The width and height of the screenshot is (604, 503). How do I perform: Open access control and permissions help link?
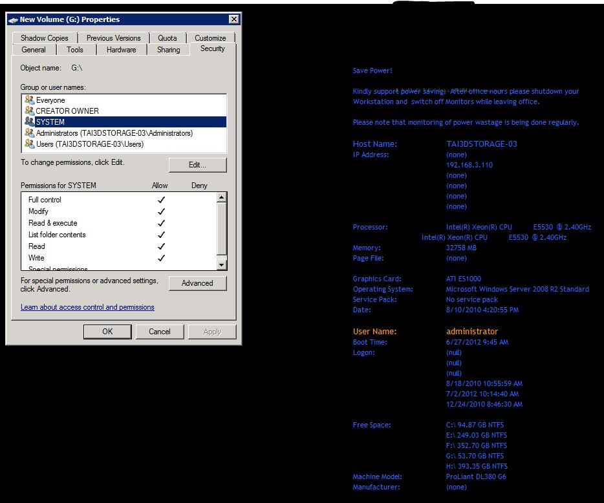[x=87, y=307]
